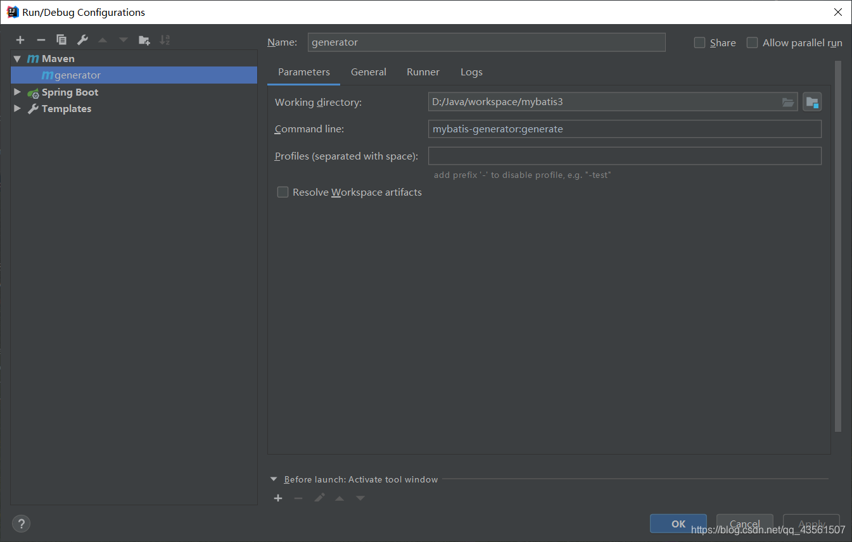The width and height of the screenshot is (852, 542).
Task: Open help with question mark button
Action: (21, 524)
